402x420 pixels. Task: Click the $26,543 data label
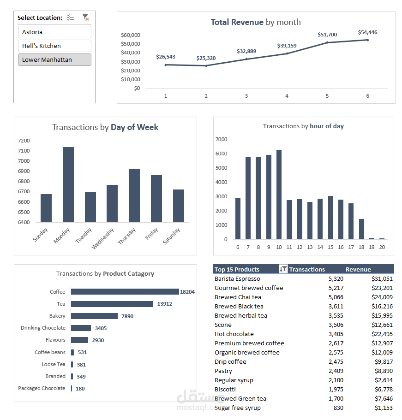166,57
